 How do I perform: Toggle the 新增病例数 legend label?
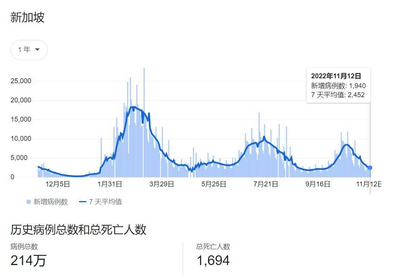pyautogui.click(x=50, y=202)
